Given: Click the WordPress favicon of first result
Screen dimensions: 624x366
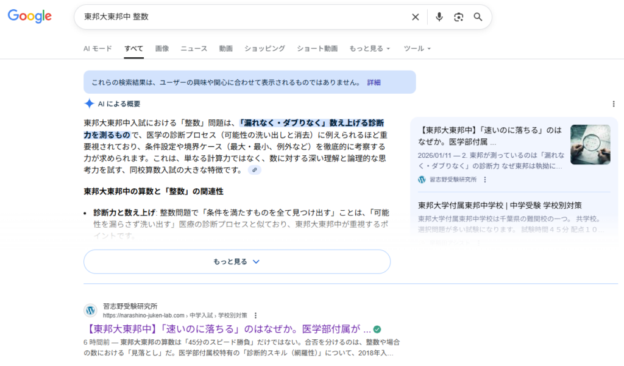Looking at the screenshot, I should pos(91,311).
